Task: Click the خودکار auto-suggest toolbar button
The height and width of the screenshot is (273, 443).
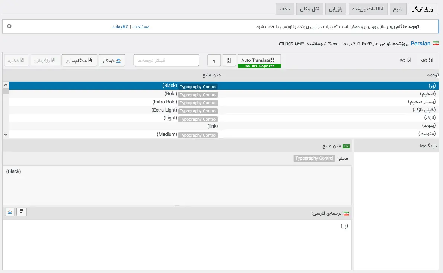Action: pos(112,60)
